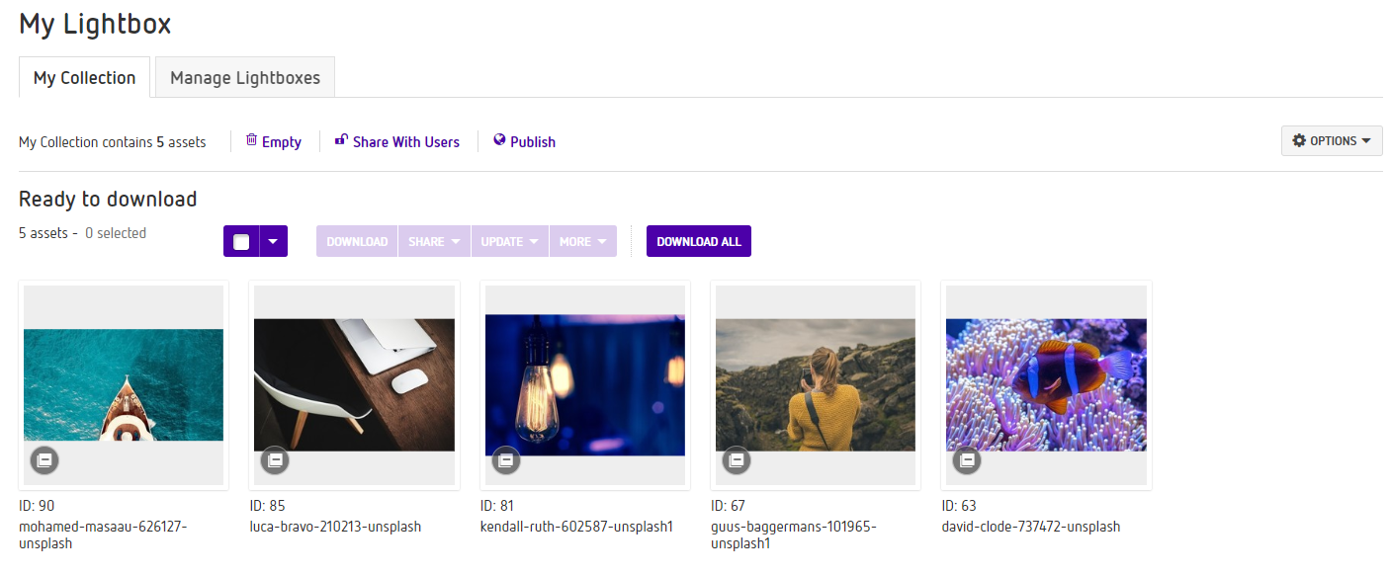Expand the Share dropdown in the toolbar
Screen dimensions: 1390x576
(435, 241)
